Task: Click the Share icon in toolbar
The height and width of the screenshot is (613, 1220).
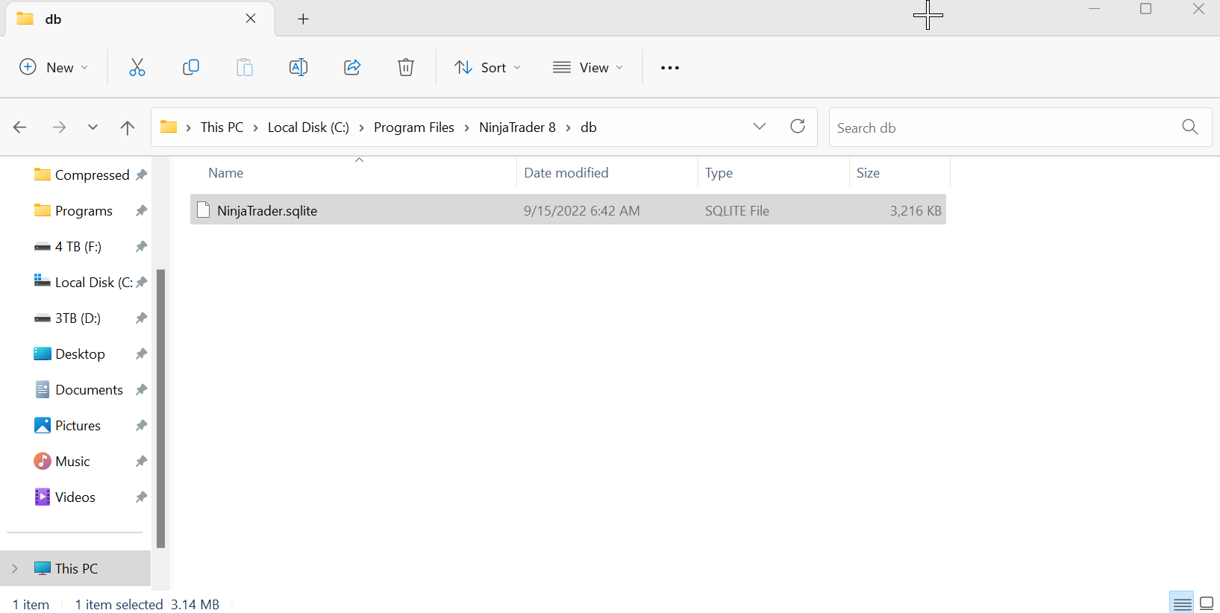Action: [352, 68]
